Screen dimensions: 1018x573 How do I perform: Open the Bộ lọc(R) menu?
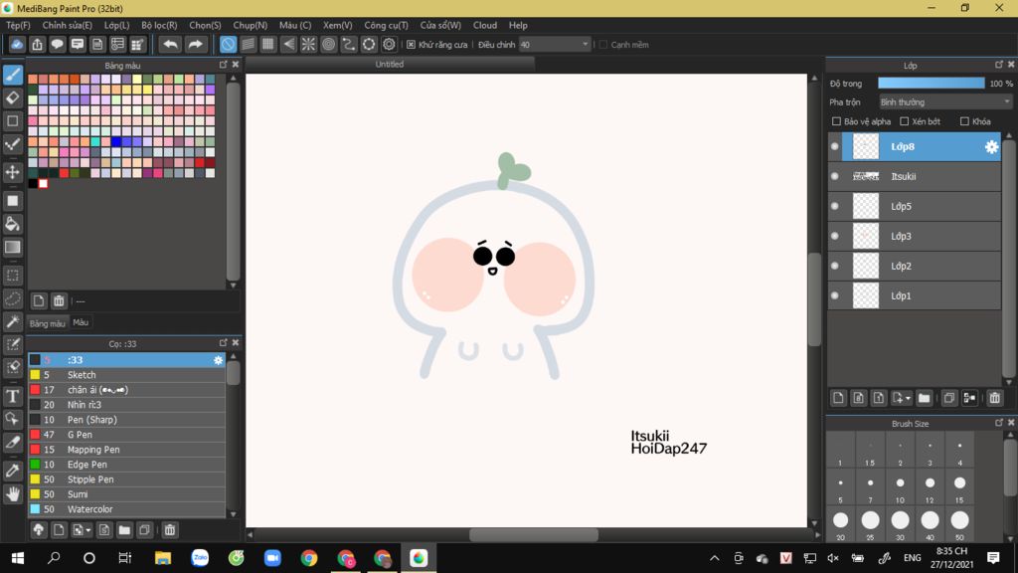point(159,25)
